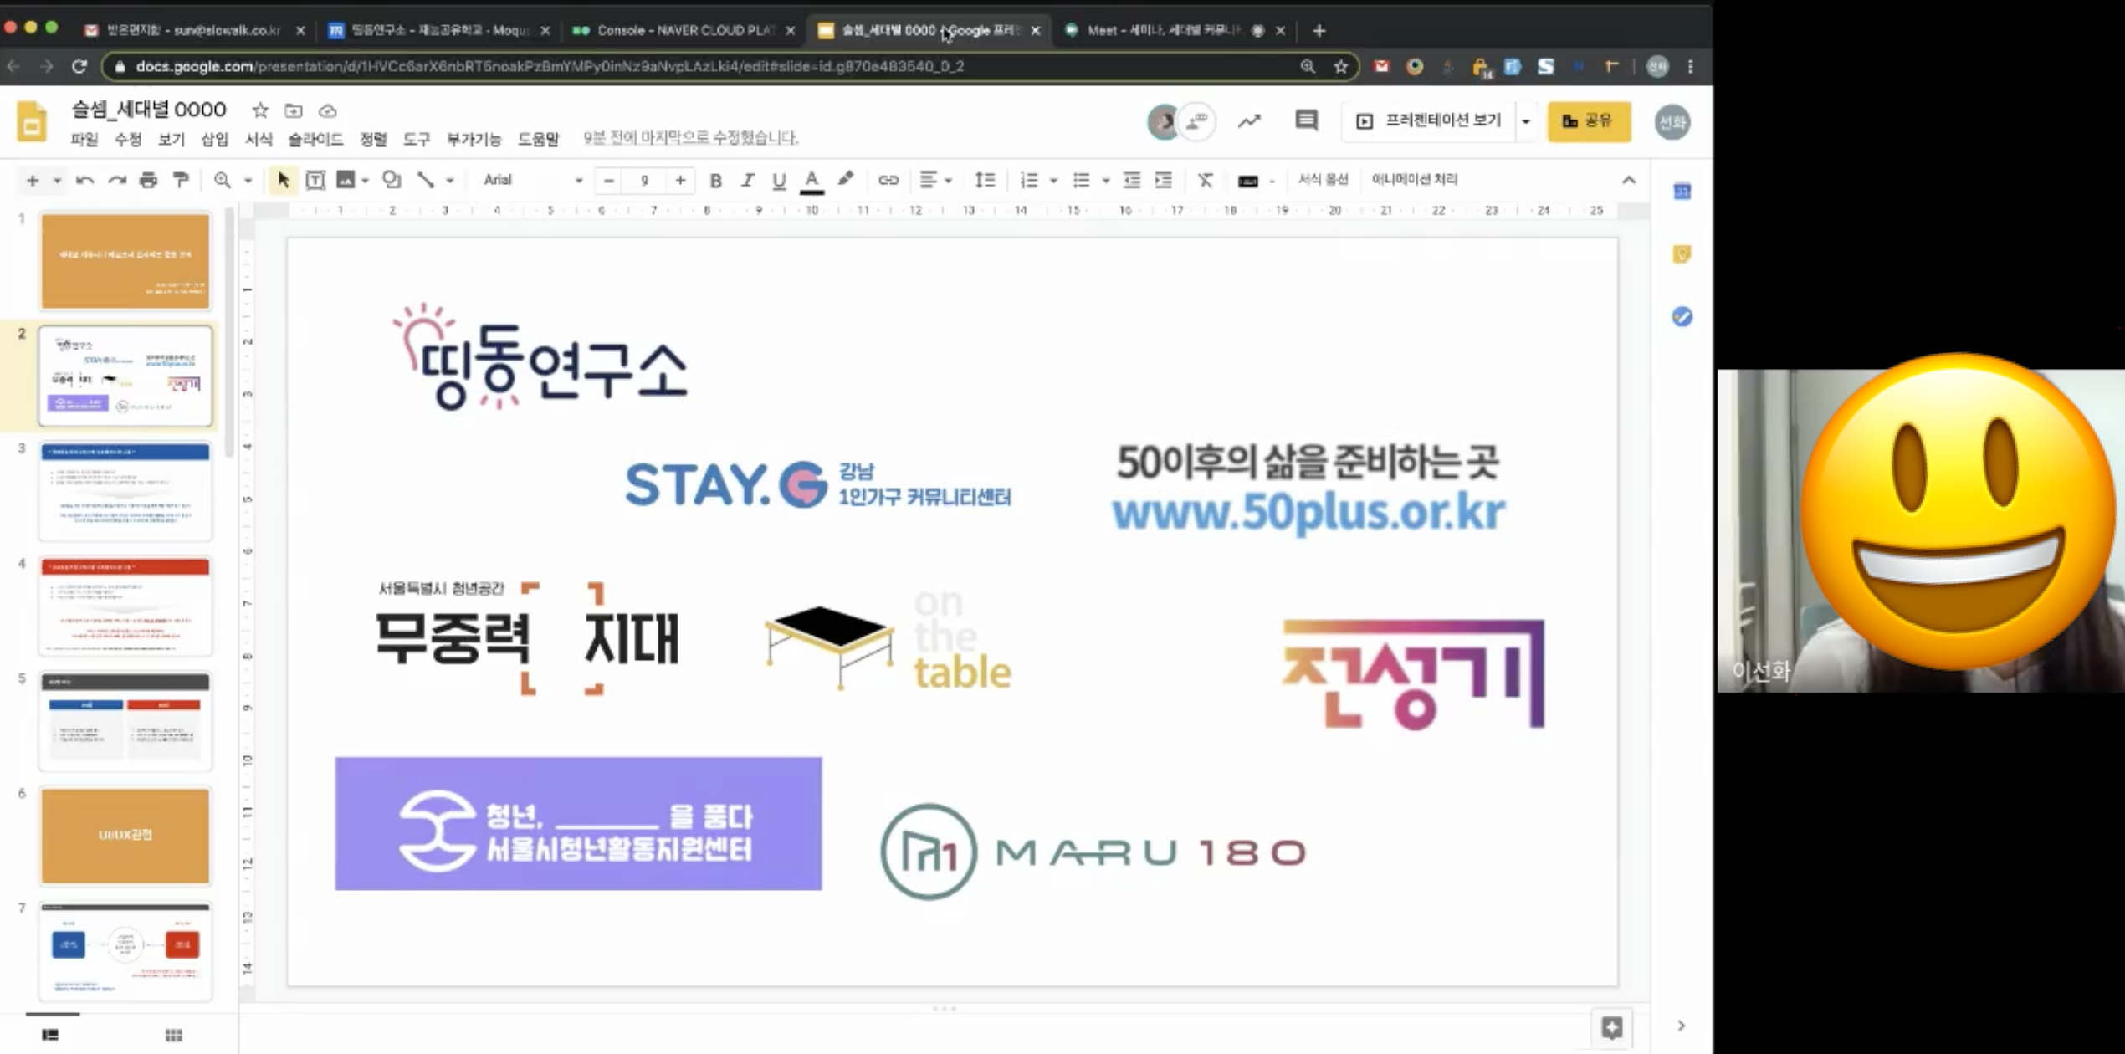This screenshot has height=1054, width=2125.
Task: Expand the text align dropdown
Action: click(935, 180)
